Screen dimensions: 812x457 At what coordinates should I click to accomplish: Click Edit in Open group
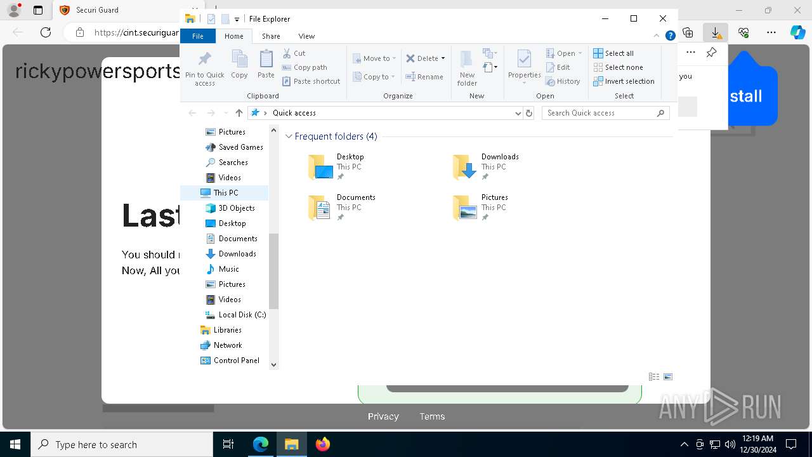558,67
